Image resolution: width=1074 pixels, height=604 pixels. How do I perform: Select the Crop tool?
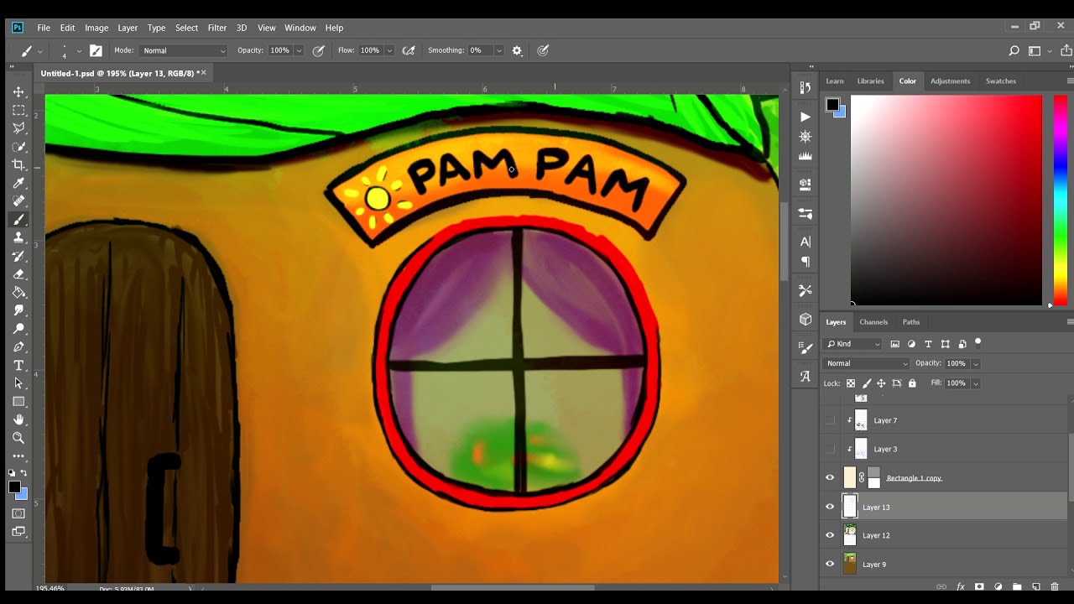(x=18, y=165)
